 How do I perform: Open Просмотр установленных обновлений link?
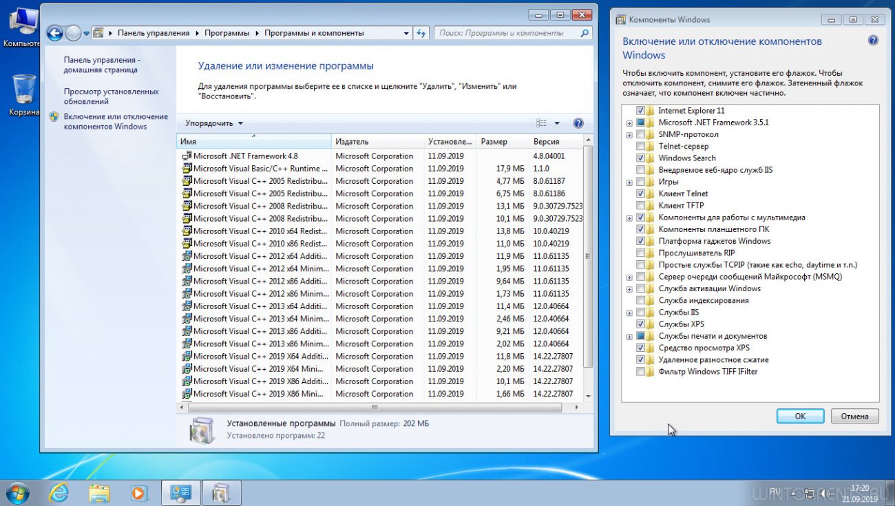(x=111, y=96)
